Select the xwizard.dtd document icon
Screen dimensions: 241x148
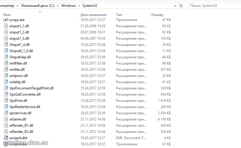point(6,138)
